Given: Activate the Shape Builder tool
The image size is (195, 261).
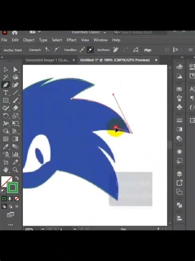Looking at the screenshot, I should click(5, 131).
